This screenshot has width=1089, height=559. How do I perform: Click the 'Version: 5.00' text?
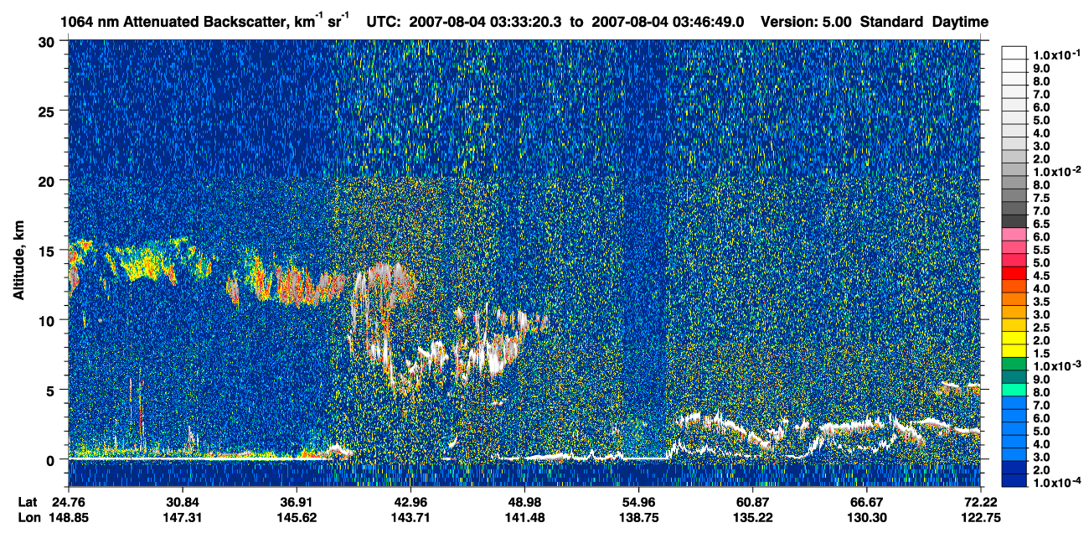click(805, 23)
